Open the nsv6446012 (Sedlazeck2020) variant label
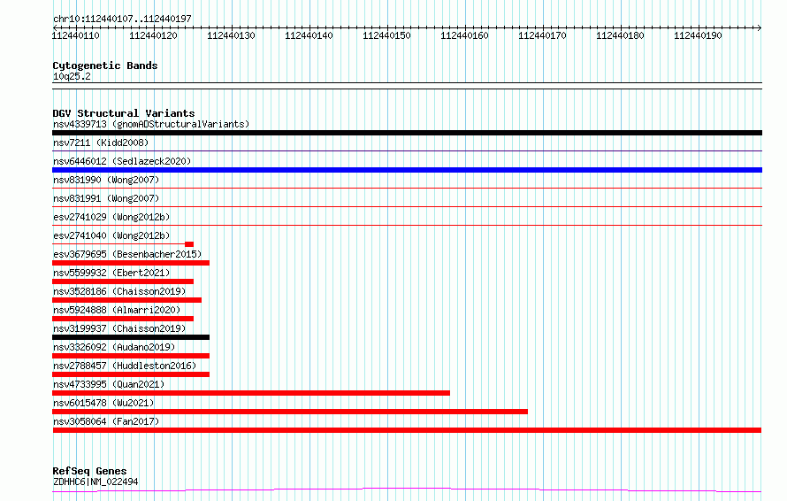787x501 pixels. coord(122,161)
